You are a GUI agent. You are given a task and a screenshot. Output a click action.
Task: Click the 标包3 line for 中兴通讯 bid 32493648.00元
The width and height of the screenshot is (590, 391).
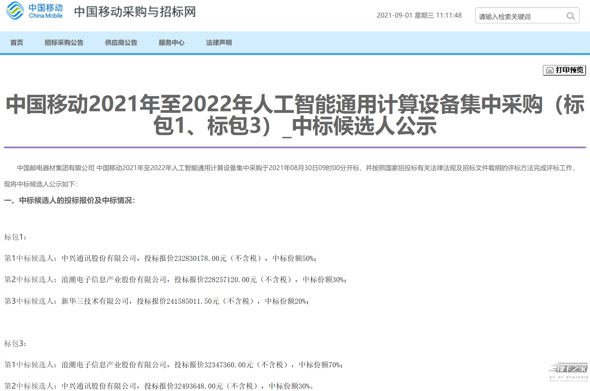tap(158, 386)
